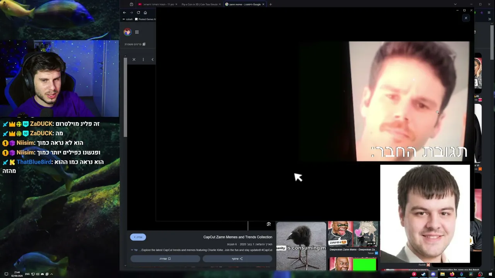This screenshot has height=278, width=495.
Task: Click the streamer webcam feed
Action: pyautogui.click(x=60, y=78)
